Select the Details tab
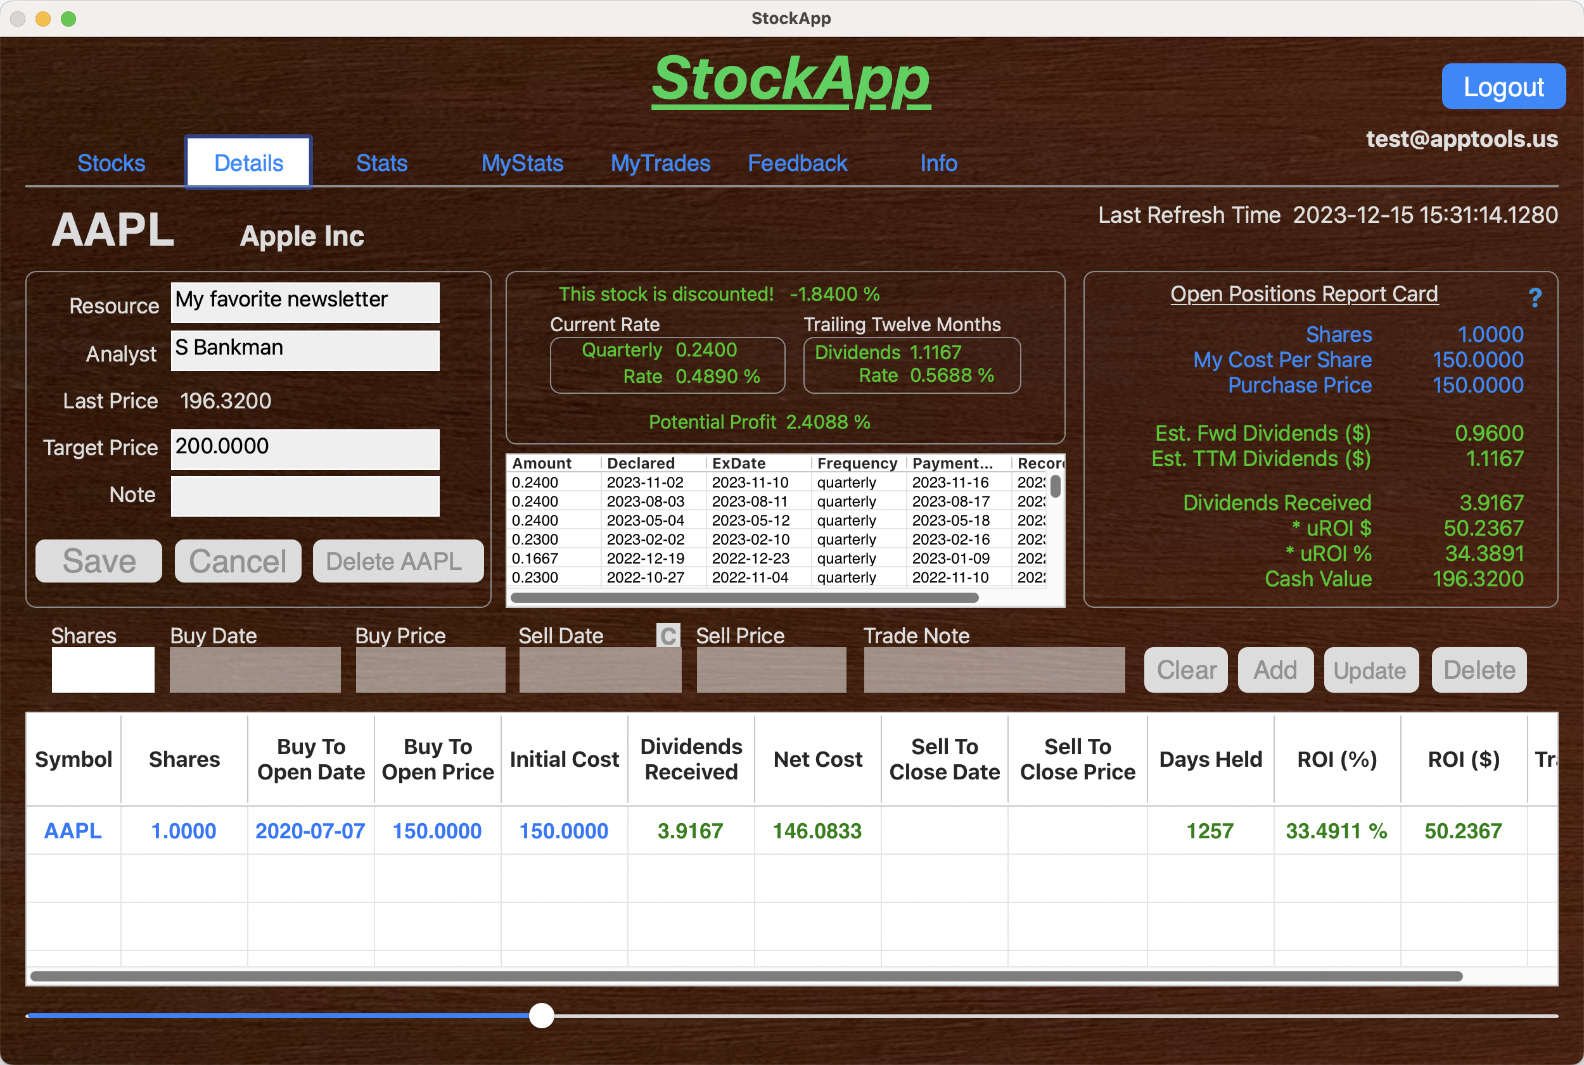The height and width of the screenshot is (1065, 1584). 249,163
